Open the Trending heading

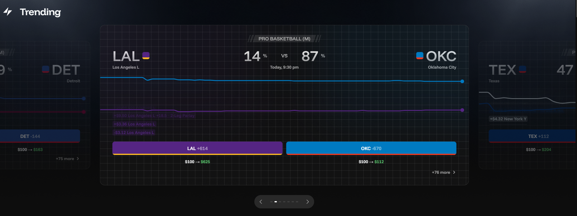point(40,12)
